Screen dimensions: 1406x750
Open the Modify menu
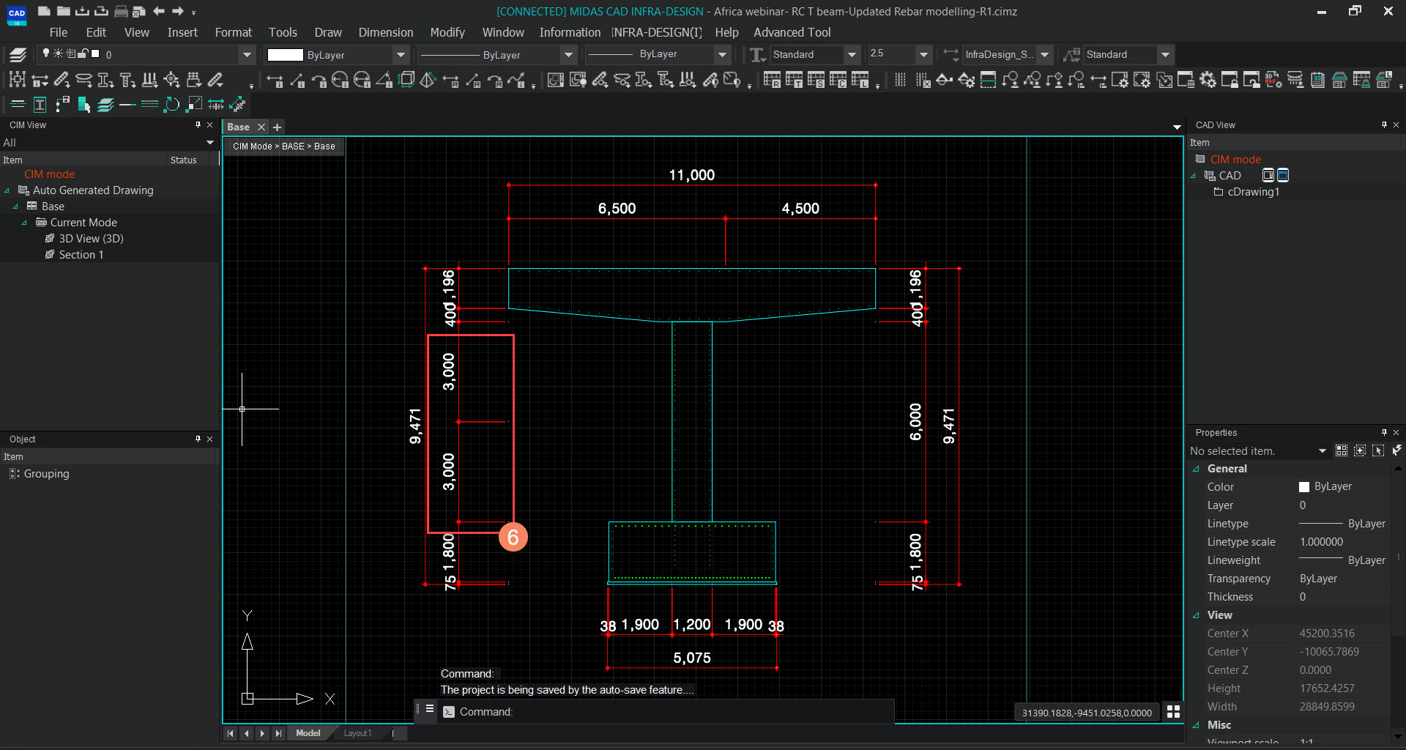click(447, 32)
